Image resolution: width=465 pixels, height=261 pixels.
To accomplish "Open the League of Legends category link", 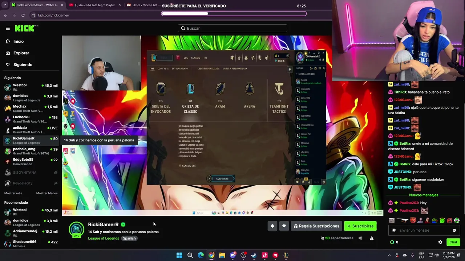I will pos(104,238).
